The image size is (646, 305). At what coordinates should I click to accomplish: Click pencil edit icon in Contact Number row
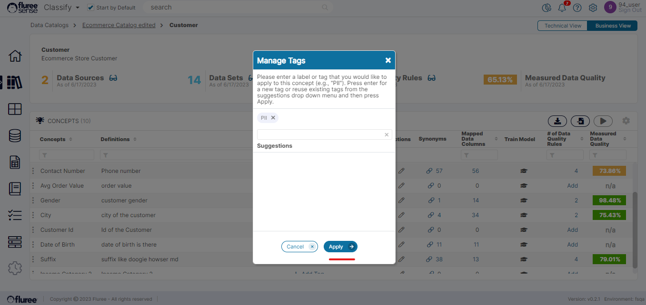[x=401, y=171]
